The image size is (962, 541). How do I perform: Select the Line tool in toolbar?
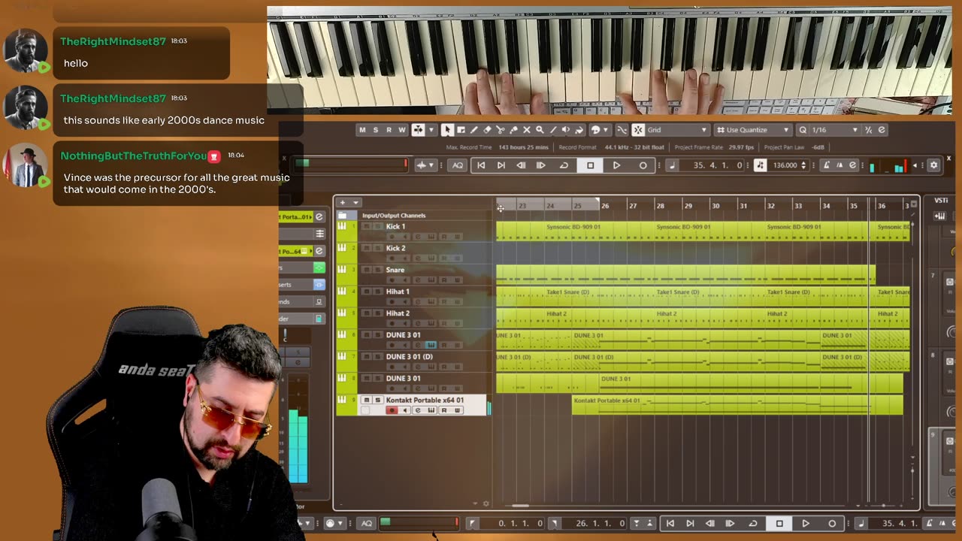click(552, 130)
